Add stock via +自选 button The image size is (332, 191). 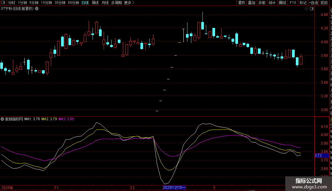[x=313, y=3]
